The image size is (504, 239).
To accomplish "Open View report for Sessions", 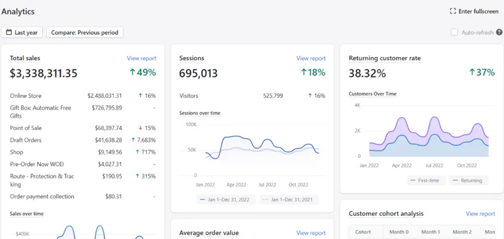I will point(311,58).
